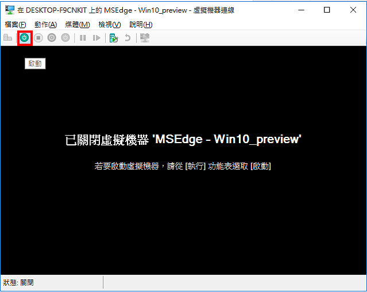Click the Save state toolbar icon
The height and width of the screenshot is (292, 367).
coord(65,38)
